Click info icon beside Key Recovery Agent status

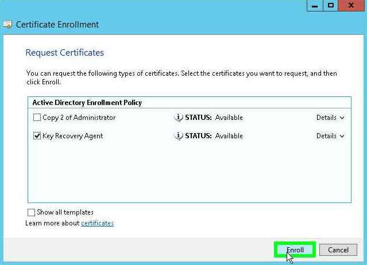[x=179, y=136]
